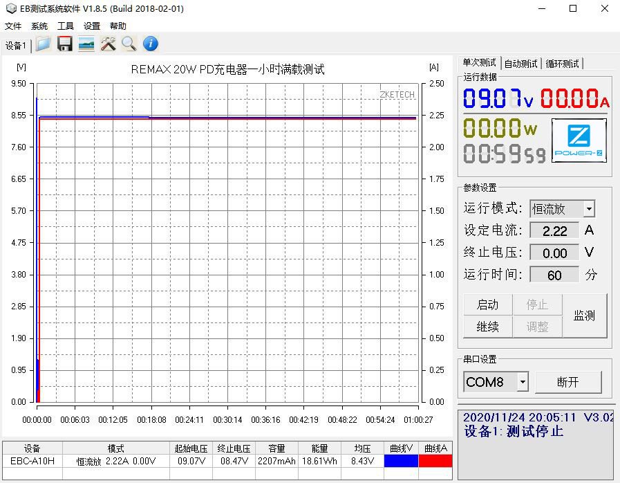Click the 均压 column header
Image resolution: width=620 pixels, height=483 pixels.
(x=362, y=448)
